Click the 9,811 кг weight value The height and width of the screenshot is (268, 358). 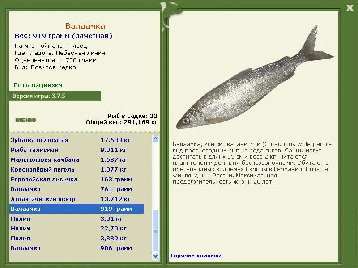click(113, 150)
